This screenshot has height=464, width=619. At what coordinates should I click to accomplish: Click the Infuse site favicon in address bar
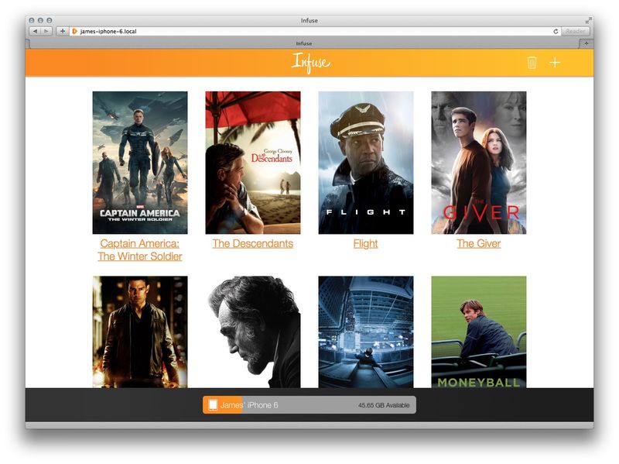click(x=74, y=31)
